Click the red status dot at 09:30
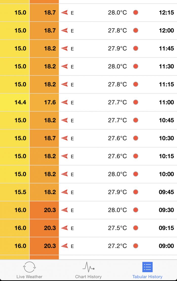Image resolution: width=177 pixels, height=281 pixels. [136, 210]
